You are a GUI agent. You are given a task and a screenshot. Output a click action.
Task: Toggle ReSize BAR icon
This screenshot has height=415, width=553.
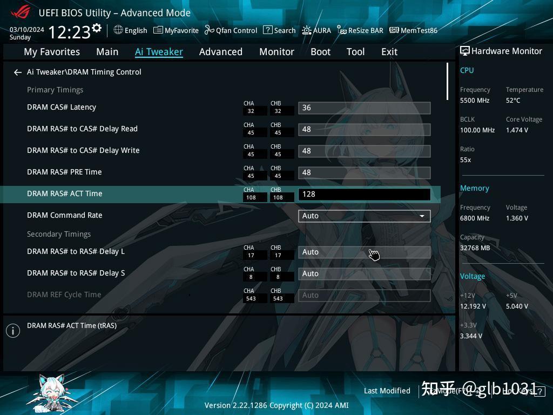coord(341,30)
